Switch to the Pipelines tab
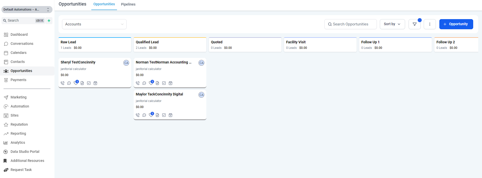 128,4
